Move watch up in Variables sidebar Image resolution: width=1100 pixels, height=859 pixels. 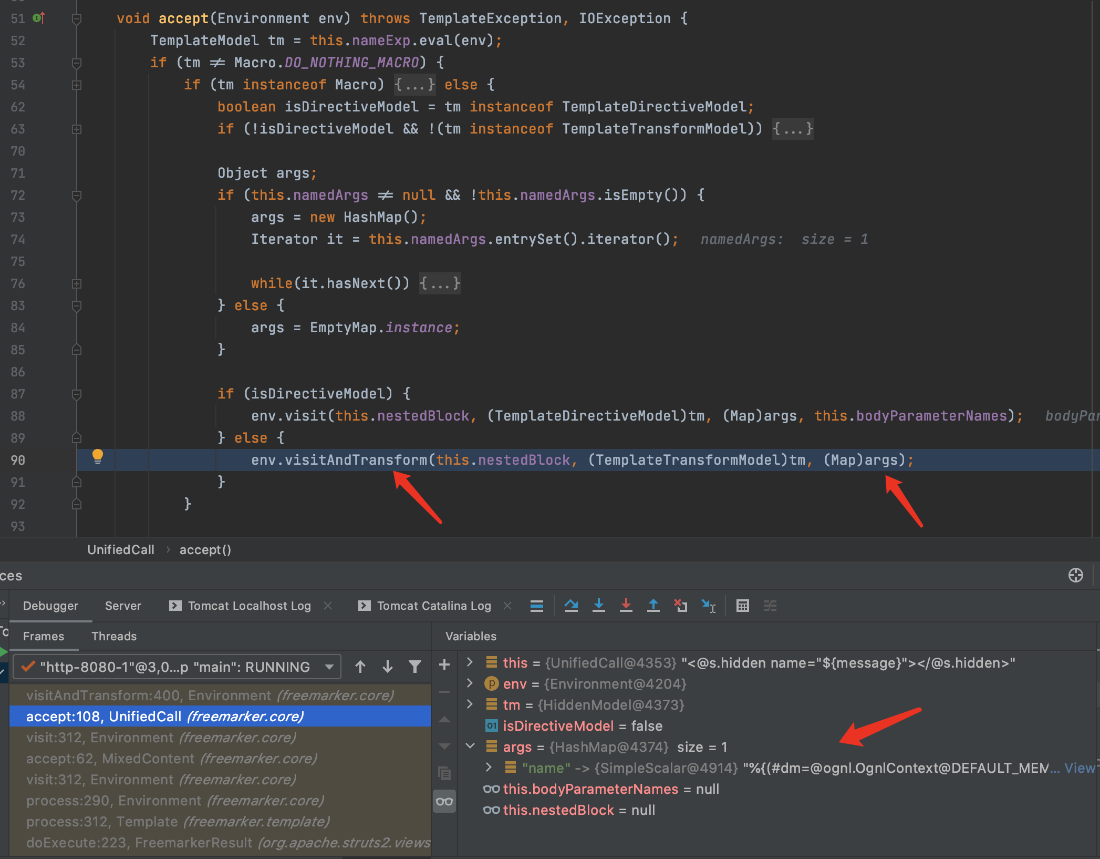[x=444, y=719]
